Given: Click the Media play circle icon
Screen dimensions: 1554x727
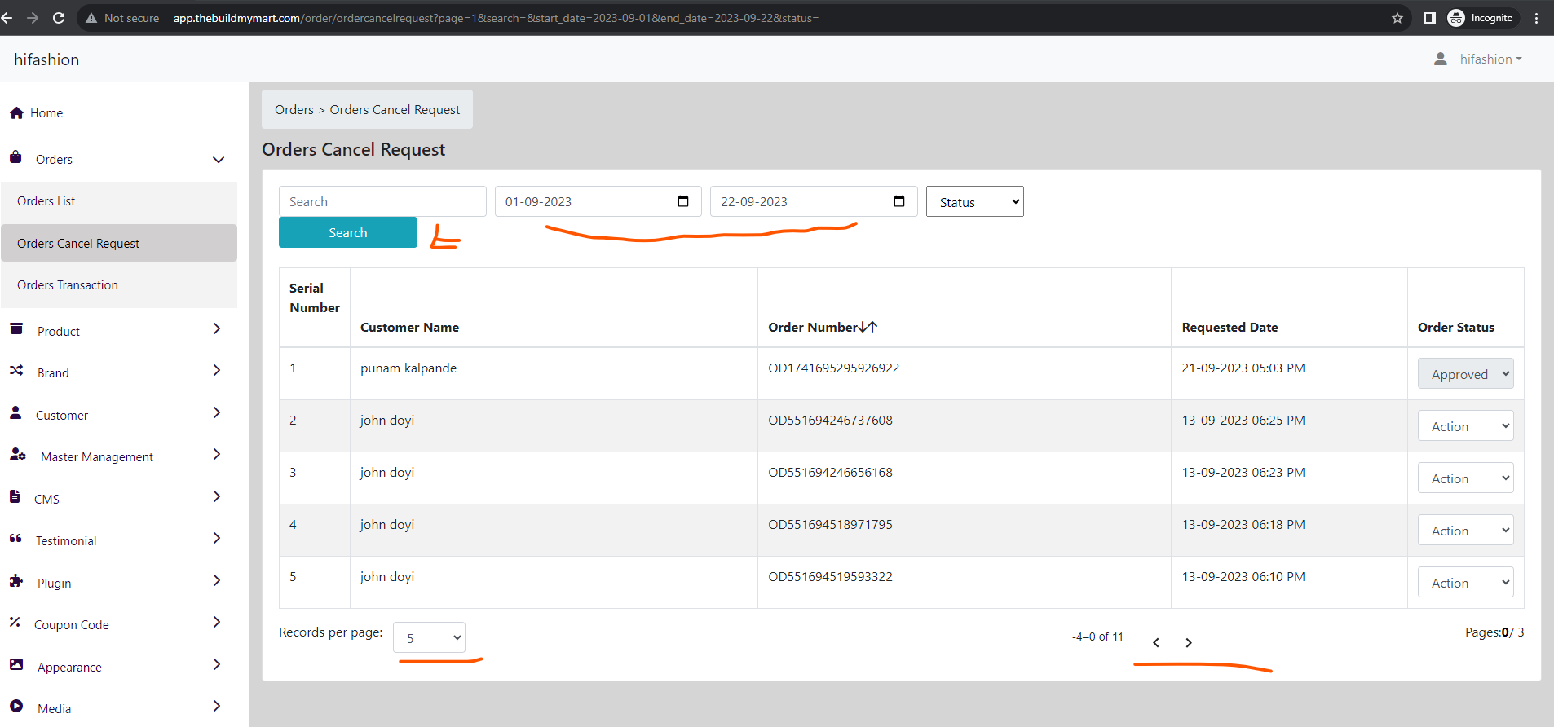Looking at the screenshot, I should tap(16, 706).
